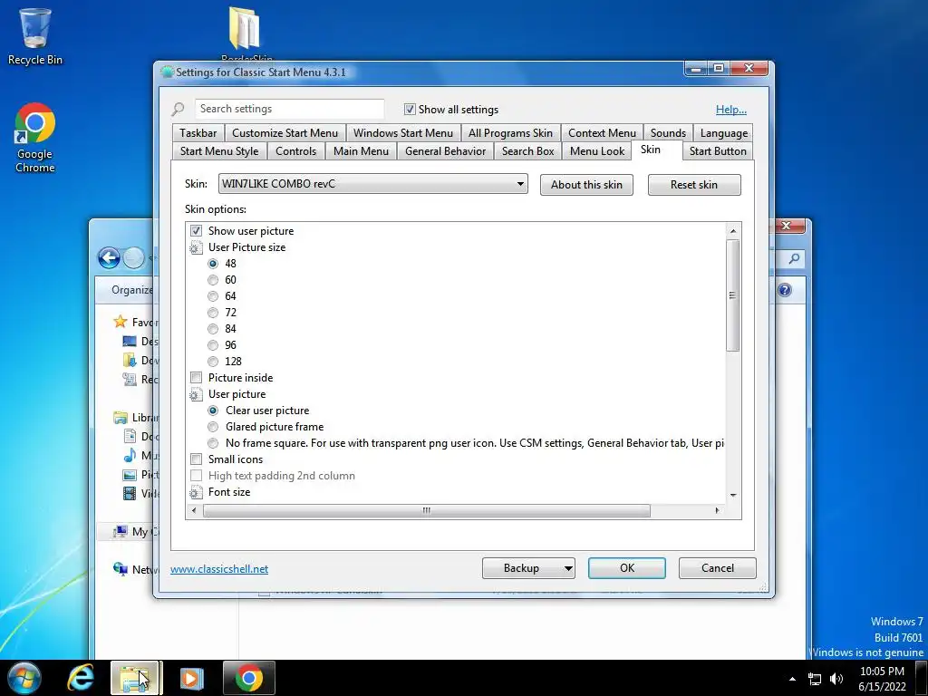928x696 pixels.
Task: Click the gear icon next to User picture
Action: 196,394
